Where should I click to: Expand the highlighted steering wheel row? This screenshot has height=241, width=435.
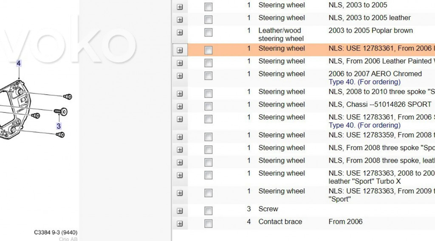click(180, 50)
